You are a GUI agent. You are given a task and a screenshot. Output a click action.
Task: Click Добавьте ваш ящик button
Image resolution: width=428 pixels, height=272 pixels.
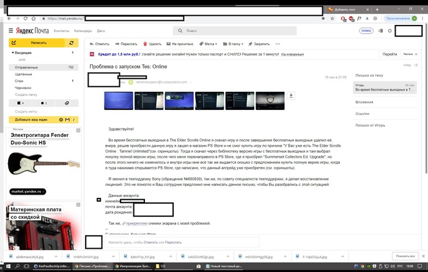click(43, 119)
